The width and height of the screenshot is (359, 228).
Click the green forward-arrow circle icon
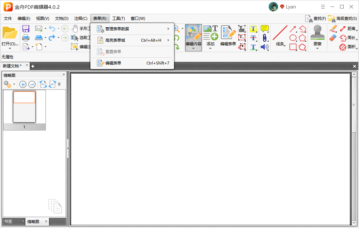tap(65, 37)
